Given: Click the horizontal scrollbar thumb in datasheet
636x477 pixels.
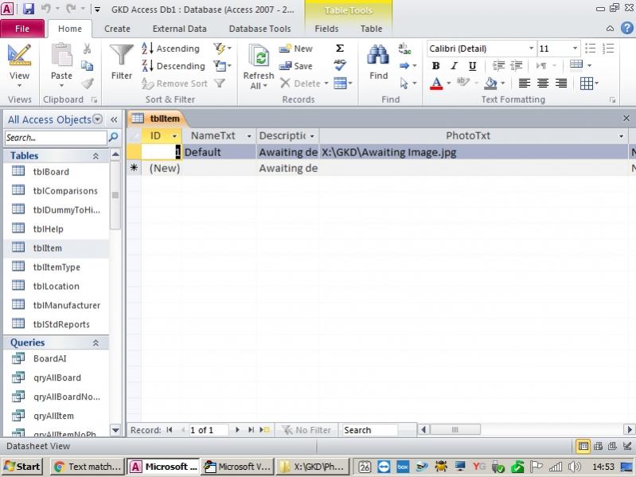Looking at the screenshot, I should (x=455, y=429).
